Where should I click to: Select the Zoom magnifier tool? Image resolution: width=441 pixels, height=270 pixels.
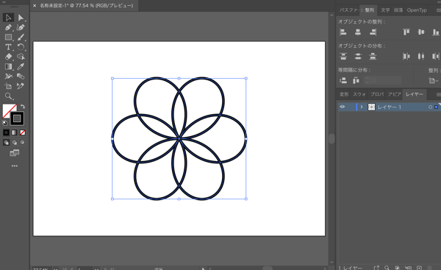click(8, 96)
